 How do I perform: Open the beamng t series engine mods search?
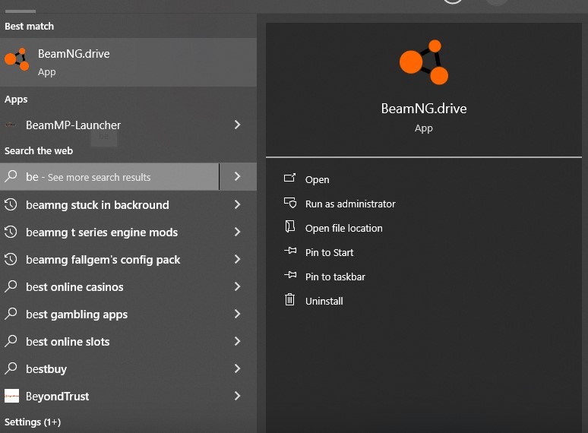pyautogui.click(x=102, y=232)
